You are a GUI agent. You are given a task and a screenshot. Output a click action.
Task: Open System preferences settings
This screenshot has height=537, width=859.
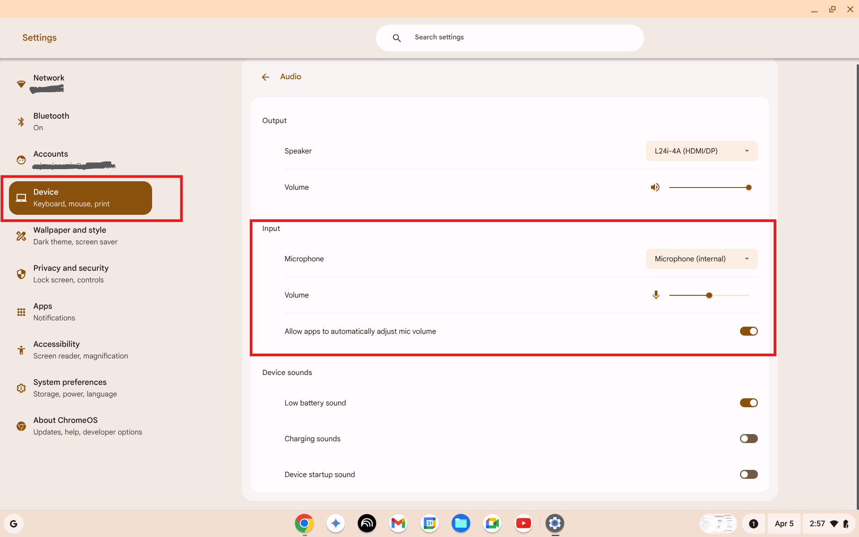pyautogui.click(x=70, y=387)
